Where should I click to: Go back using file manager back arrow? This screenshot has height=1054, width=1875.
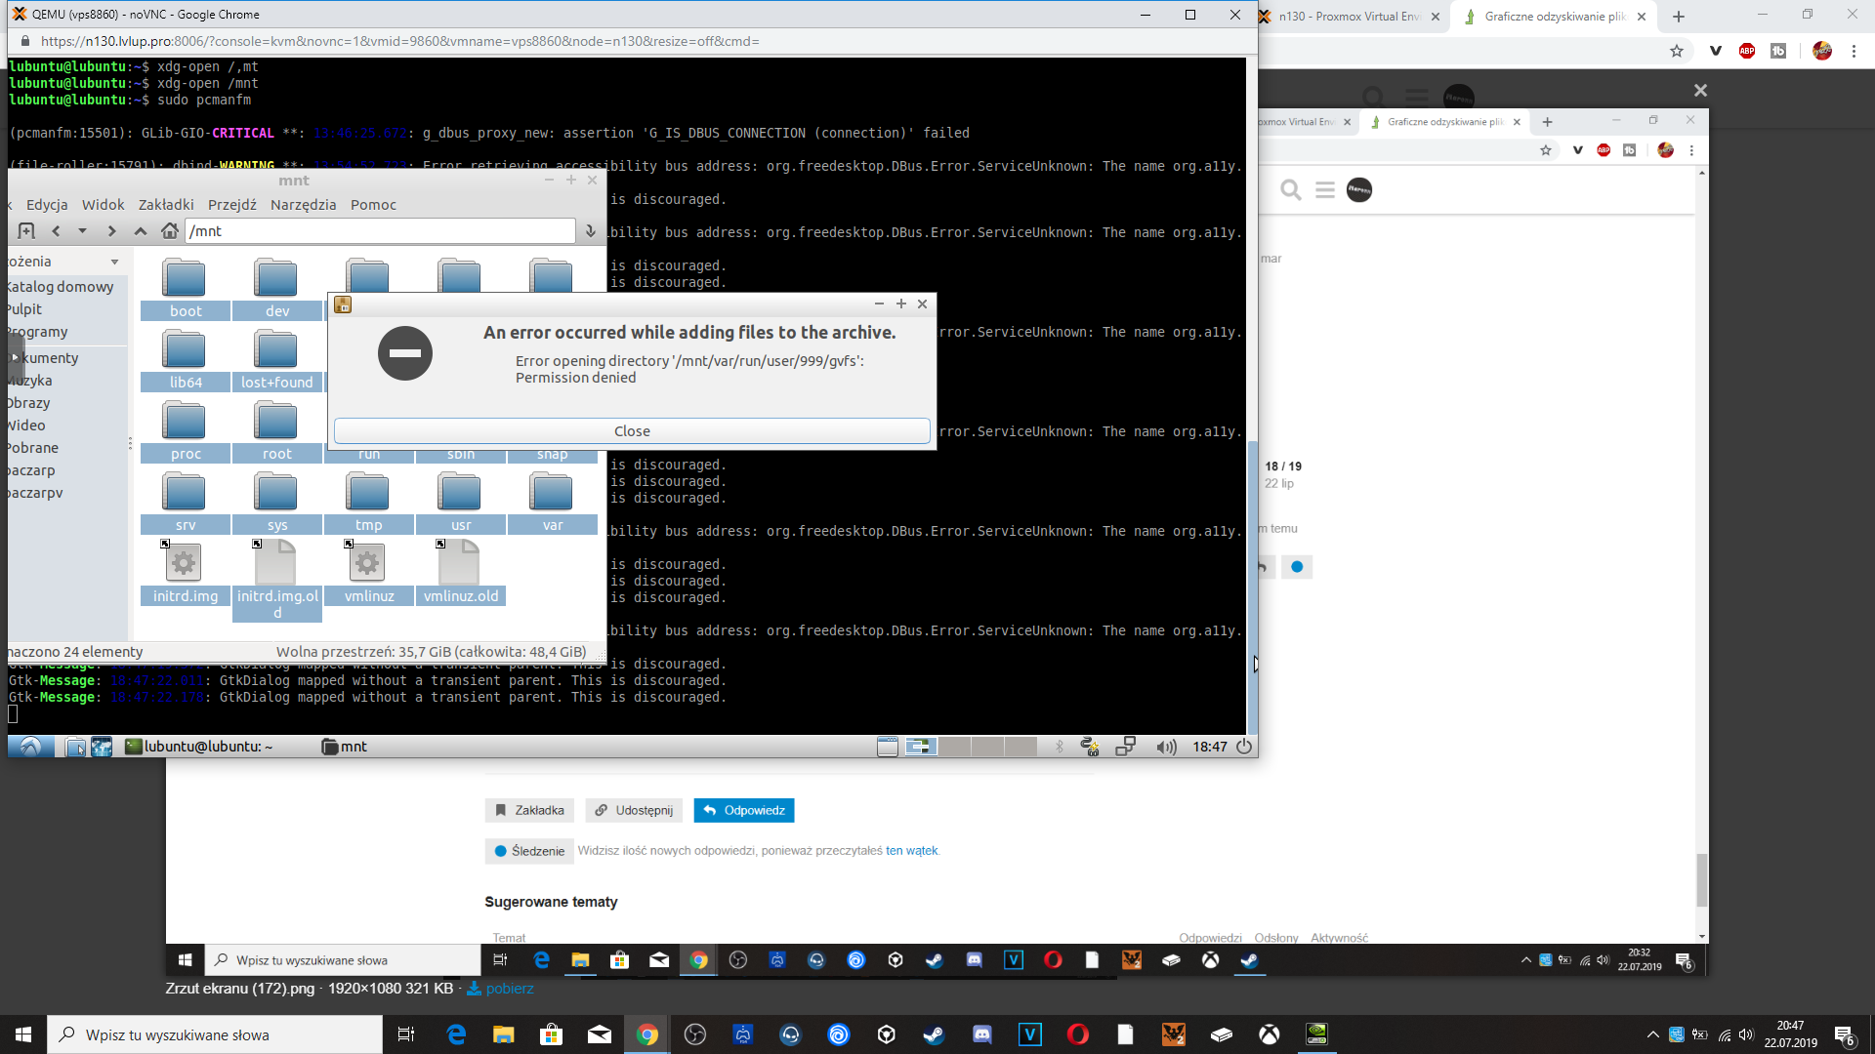[56, 231]
